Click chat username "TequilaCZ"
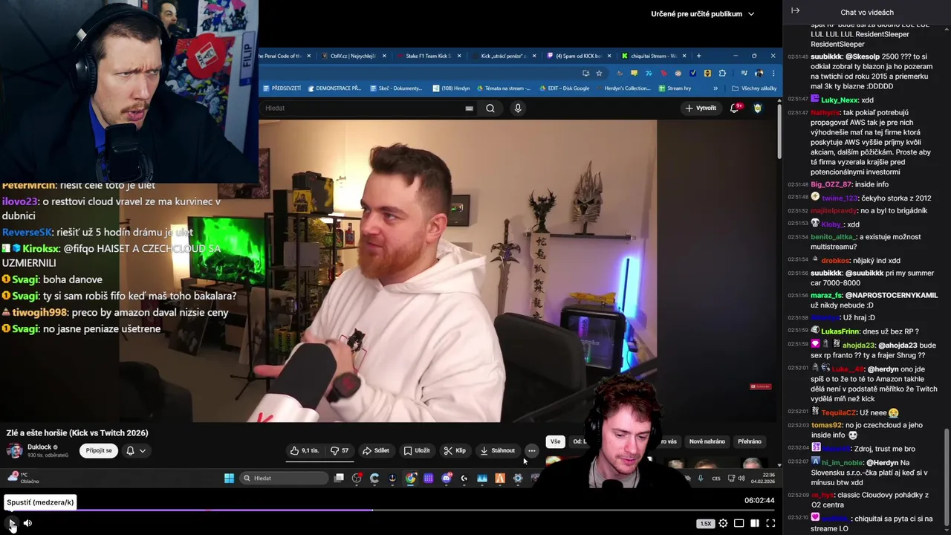This screenshot has width=951, height=535. pyautogui.click(x=839, y=412)
